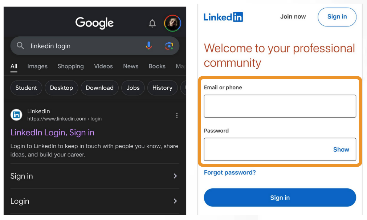
Task: Open LinkedIn result's three-dot options
Action: pyautogui.click(x=177, y=115)
